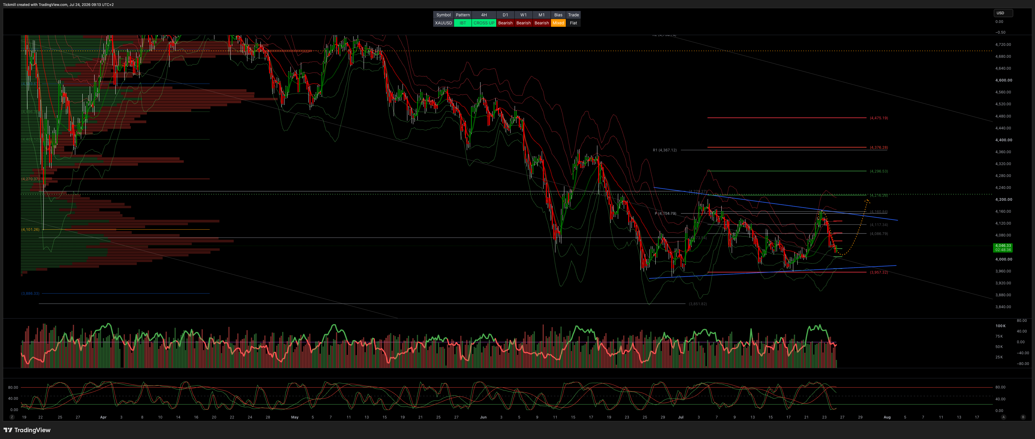Click the Mixed bias cell
The width and height of the screenshot is (1035, 439).
pos(558,23)
